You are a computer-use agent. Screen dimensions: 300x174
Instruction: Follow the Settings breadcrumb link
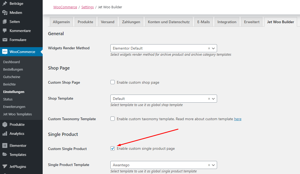click(x=87, y=7)
